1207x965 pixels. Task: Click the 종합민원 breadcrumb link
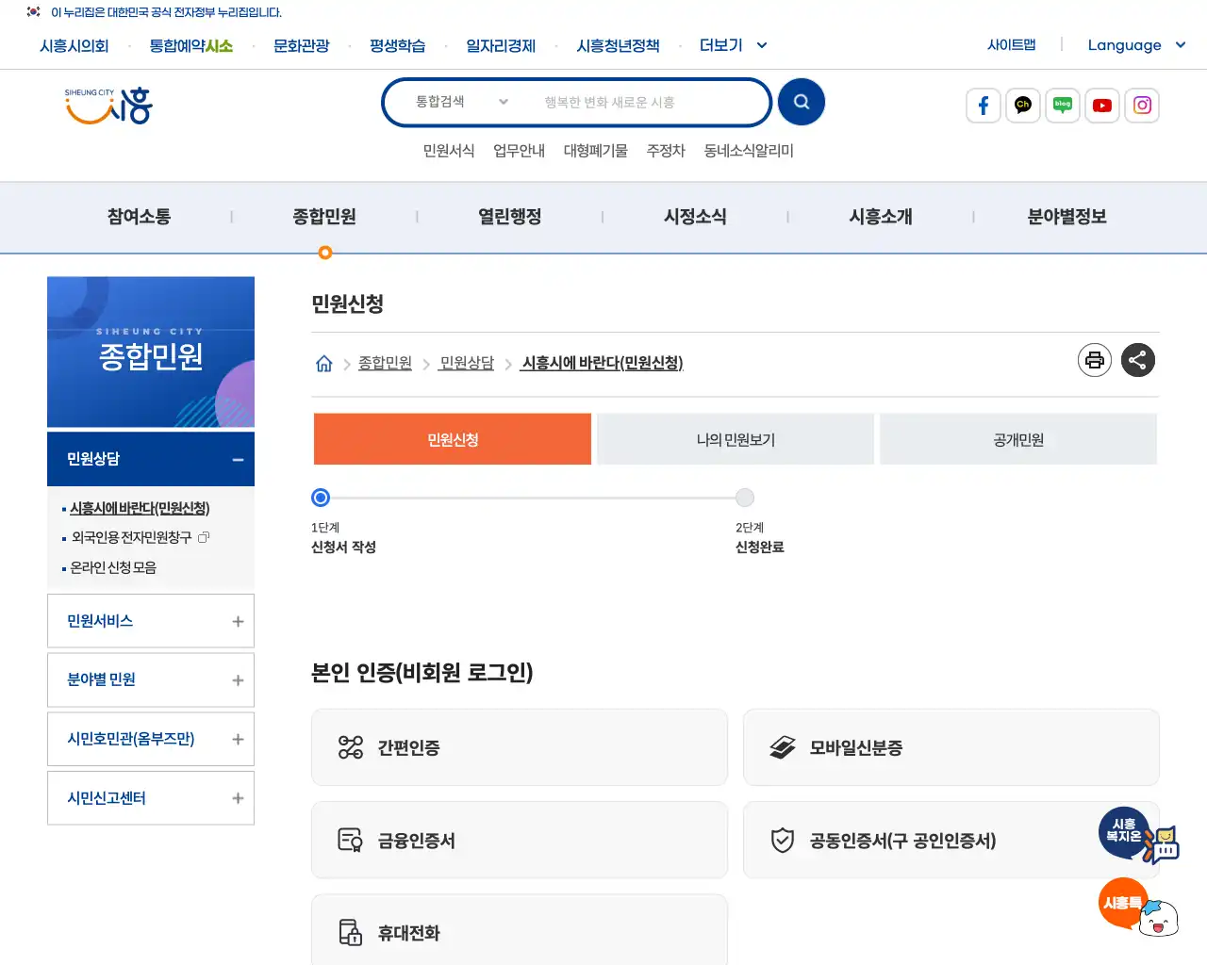tap(385, 363)
